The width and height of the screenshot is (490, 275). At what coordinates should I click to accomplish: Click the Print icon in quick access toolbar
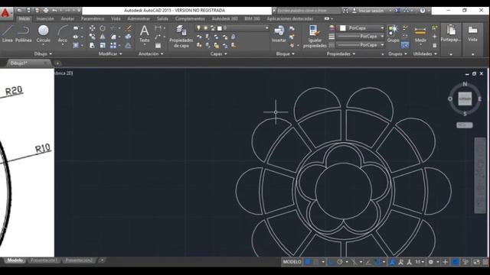click(x=46, y=10)
